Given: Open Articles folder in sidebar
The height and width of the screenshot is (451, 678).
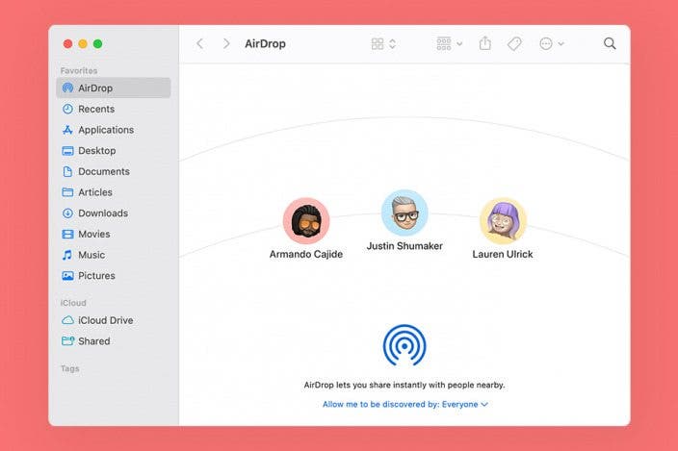Looking at the screenshot, I should (114, 192).
